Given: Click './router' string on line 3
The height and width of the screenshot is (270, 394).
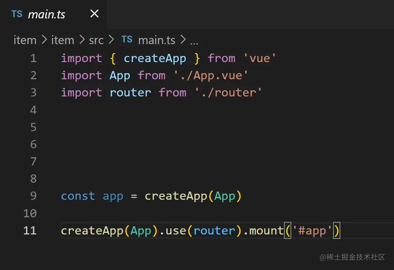Looking at the screenshot, I should [228, 93].
